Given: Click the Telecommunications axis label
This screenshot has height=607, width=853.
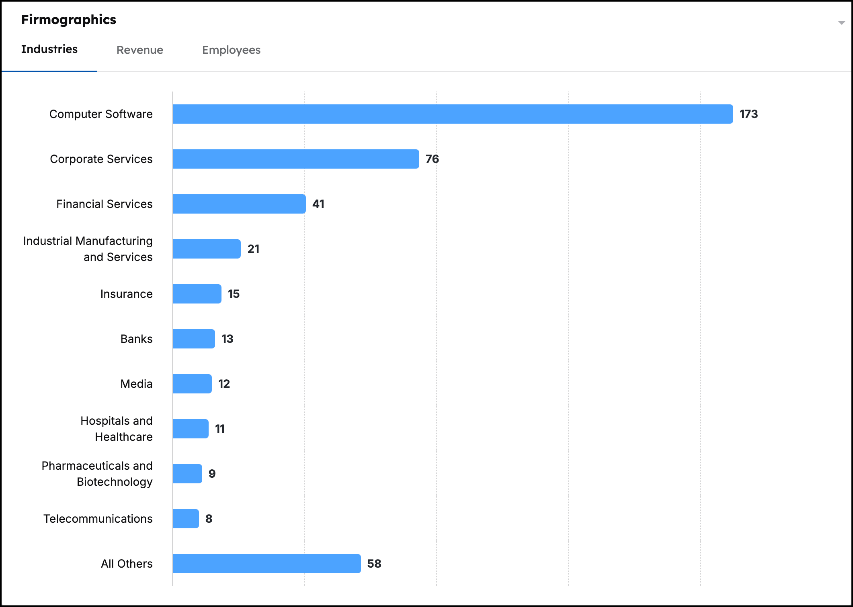Looking at the screenshot, I should 98,519.
